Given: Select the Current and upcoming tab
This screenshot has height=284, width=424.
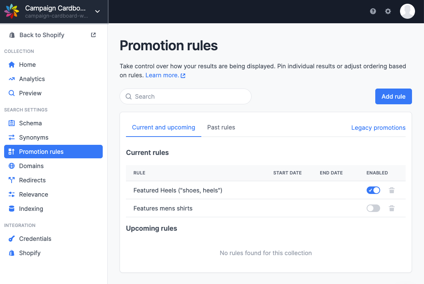Looking at the screenshot, I should point(163,128).
